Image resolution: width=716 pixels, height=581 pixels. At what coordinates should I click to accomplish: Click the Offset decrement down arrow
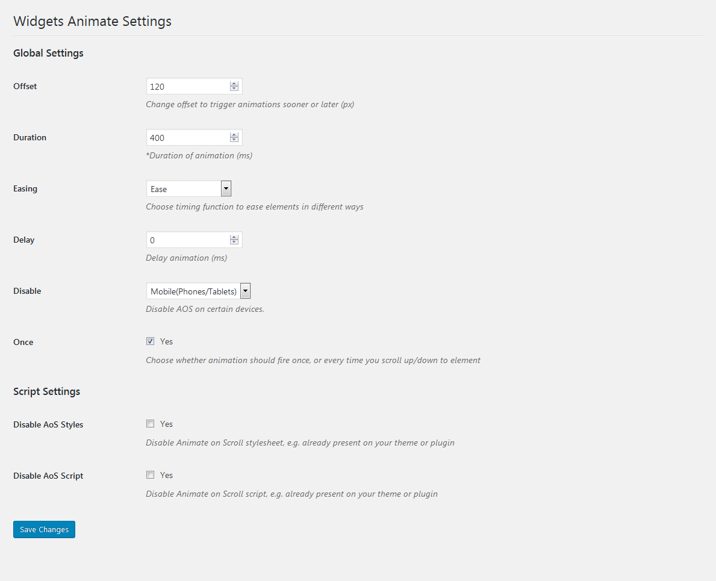coord(234,89)
